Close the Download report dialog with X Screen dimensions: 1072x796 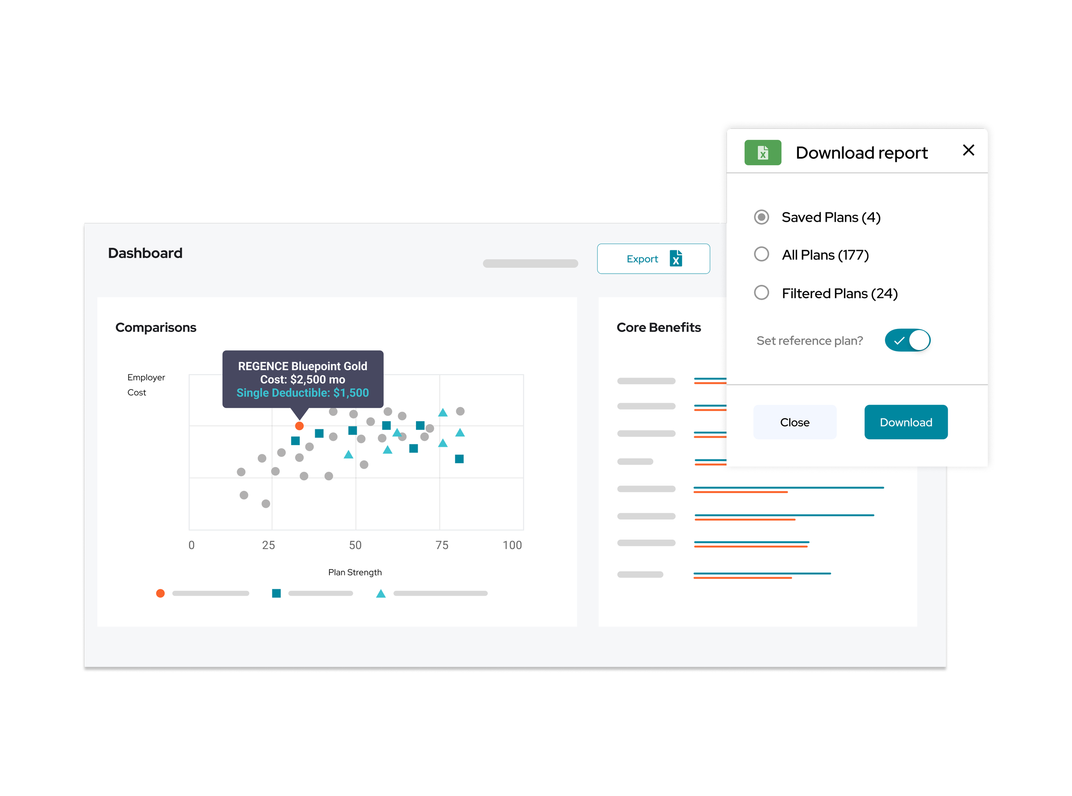click(x=968, y=151)
